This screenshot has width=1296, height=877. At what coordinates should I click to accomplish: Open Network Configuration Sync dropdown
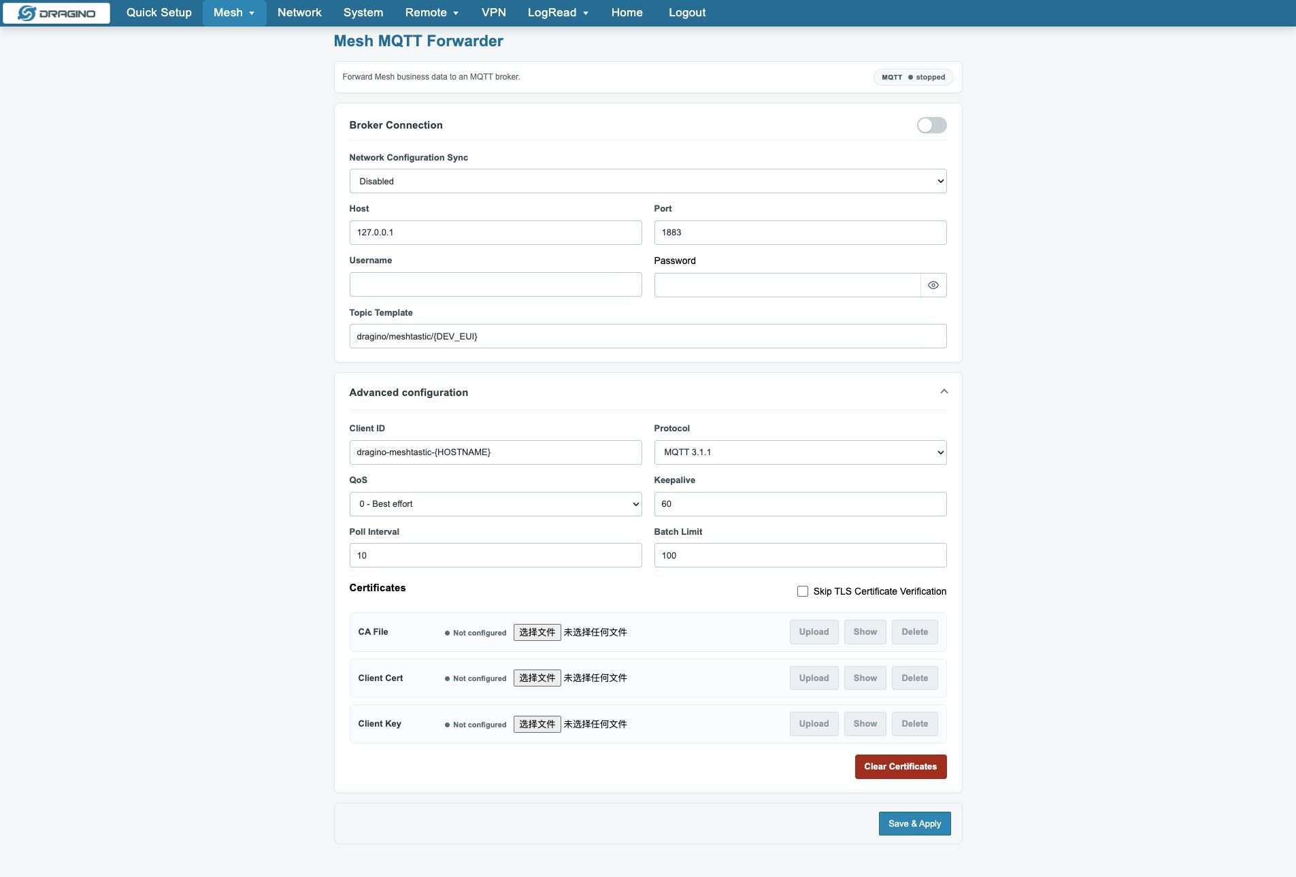[x=648, y=181]
